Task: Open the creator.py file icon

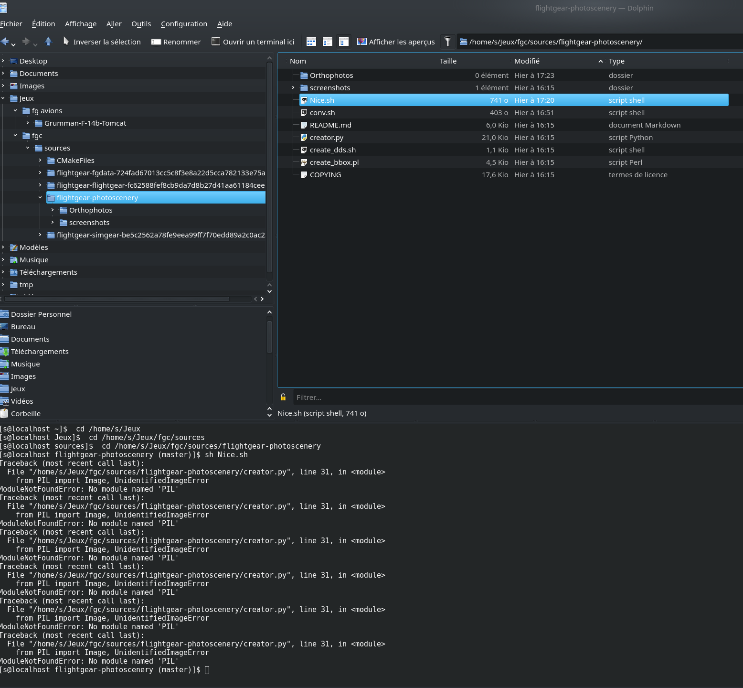Action: coord(304,138)
